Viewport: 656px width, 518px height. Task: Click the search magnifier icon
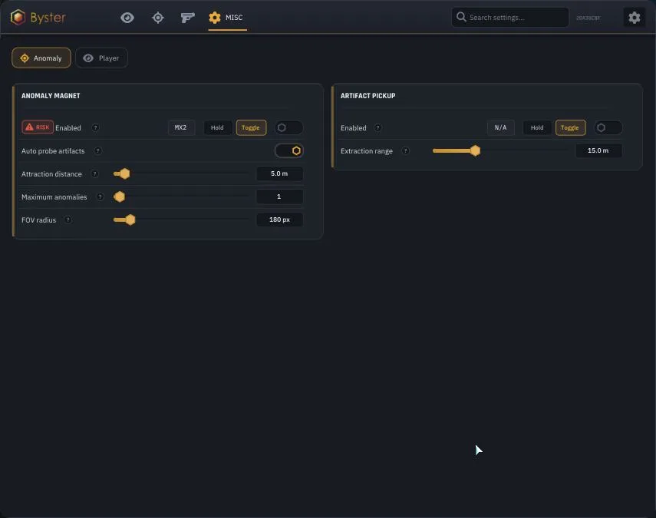coord(461,17)
